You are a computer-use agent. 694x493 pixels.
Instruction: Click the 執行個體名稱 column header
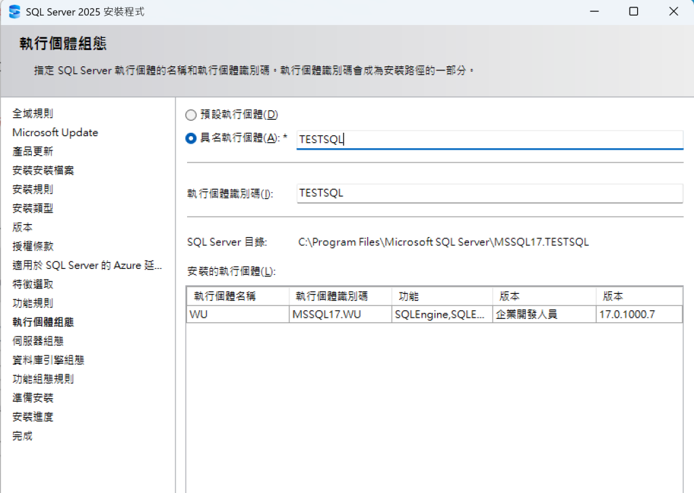(238, 296)
